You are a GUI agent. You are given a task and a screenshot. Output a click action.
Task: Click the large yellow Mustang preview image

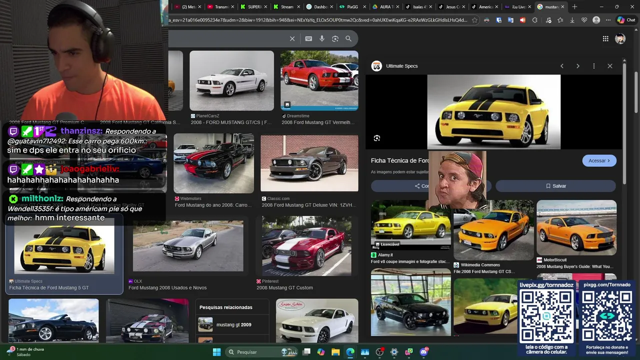click(493, 112)
